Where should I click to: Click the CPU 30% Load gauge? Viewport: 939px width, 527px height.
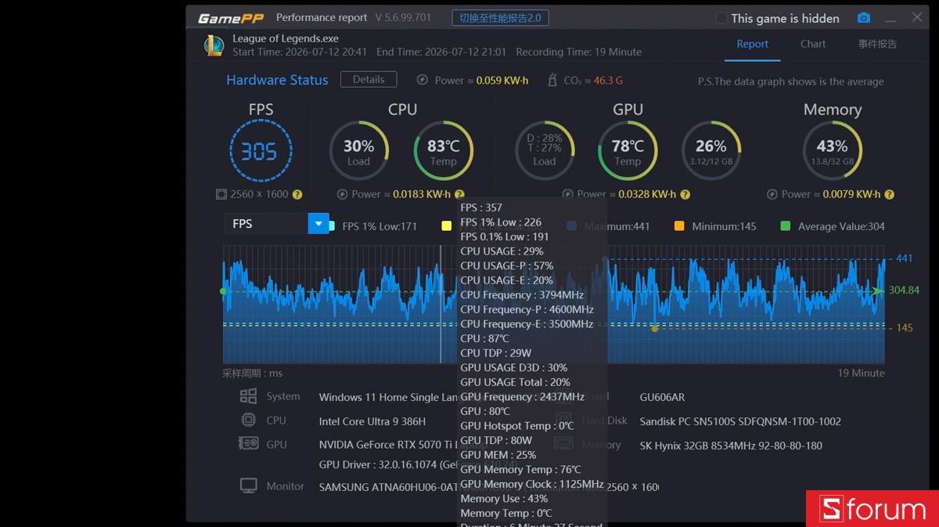[x=358, y=151]
